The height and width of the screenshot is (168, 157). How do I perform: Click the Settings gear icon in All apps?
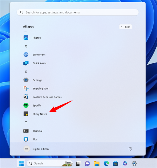(26, 80)
